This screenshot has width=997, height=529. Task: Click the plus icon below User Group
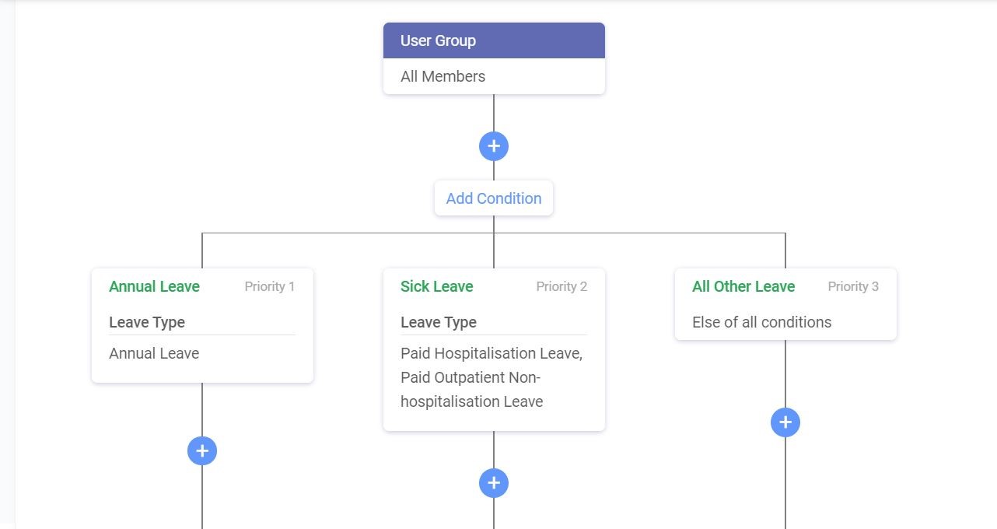(494, 146)
